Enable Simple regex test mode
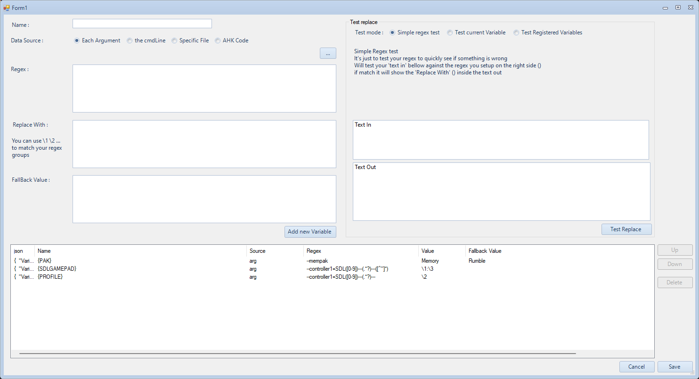The image size is (699, 379). (392, 32)
